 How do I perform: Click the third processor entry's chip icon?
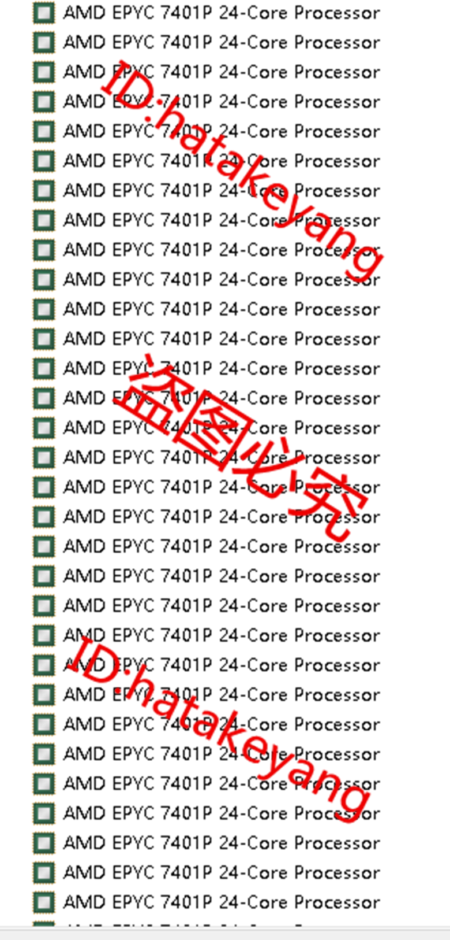(x=44, y=72)
